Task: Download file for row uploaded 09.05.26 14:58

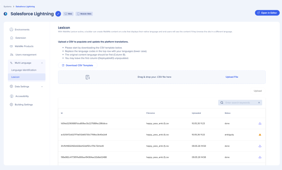Action: pos(260,157)
